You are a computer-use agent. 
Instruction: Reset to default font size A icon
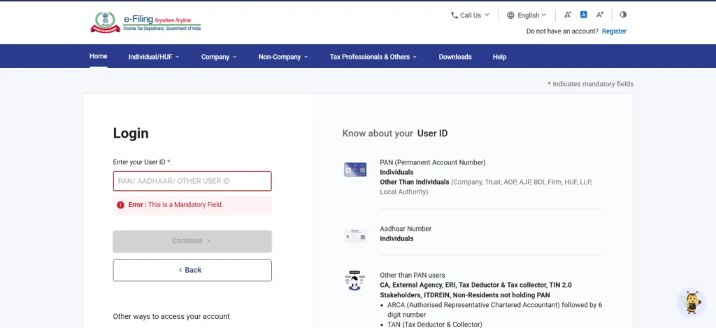pyautogui.click(x=584, y=15)
